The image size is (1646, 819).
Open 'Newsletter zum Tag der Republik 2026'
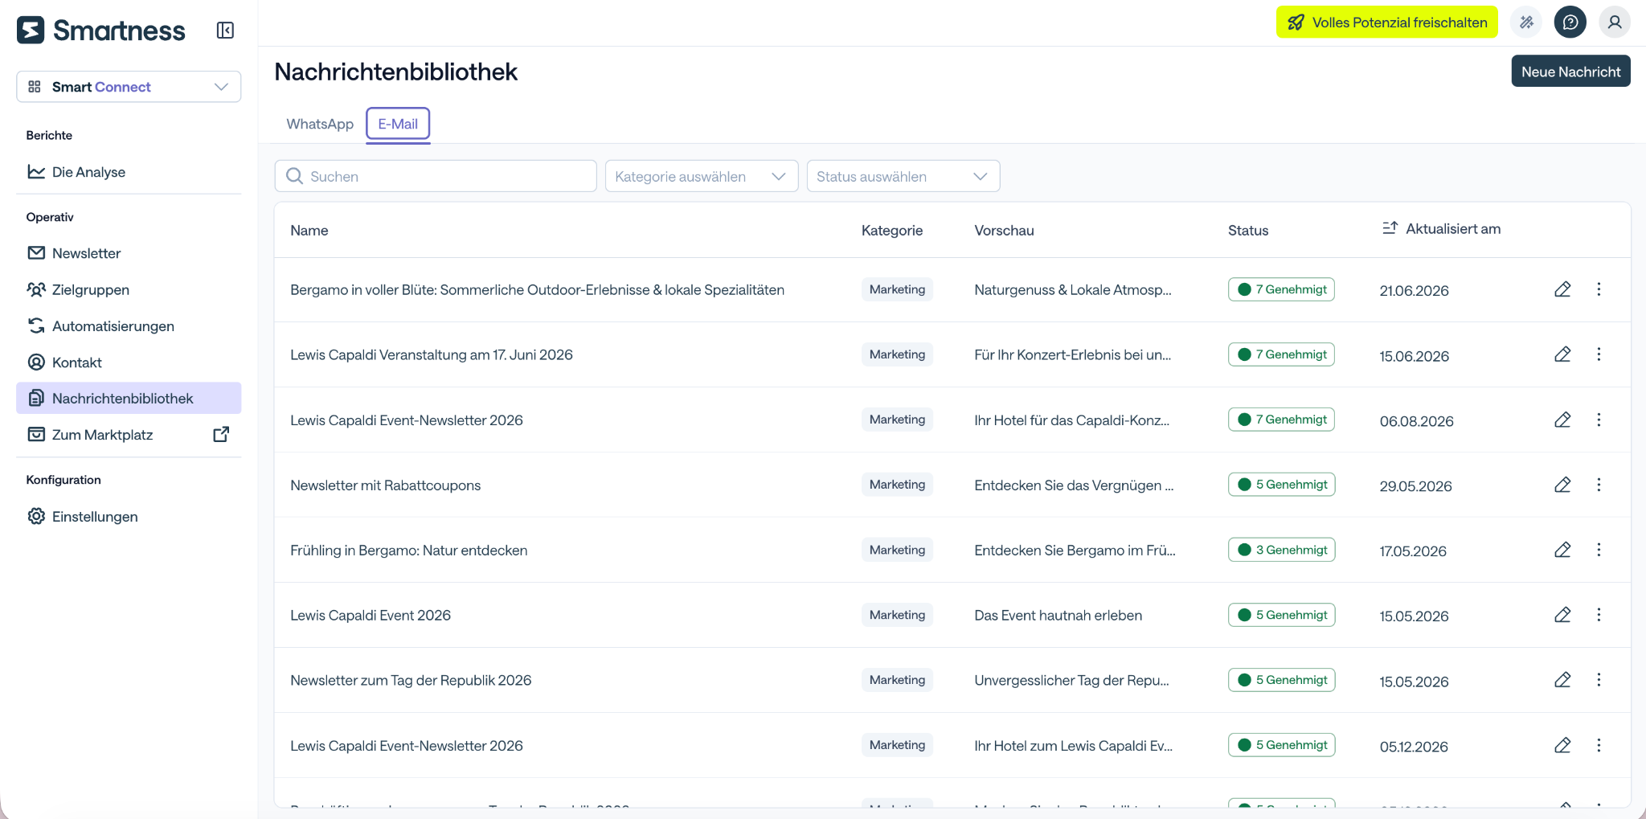point(411,681)
